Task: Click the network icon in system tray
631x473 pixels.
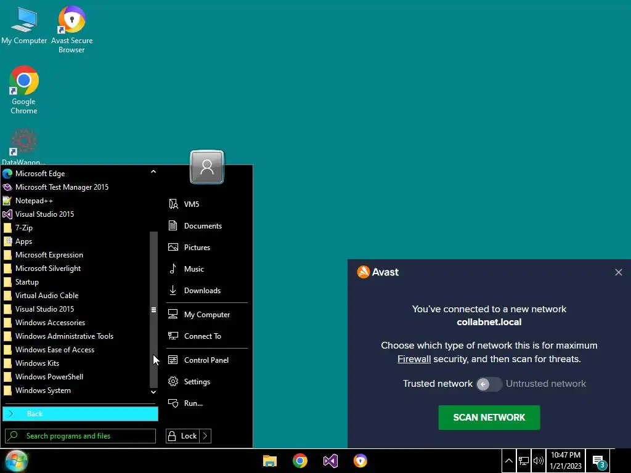Action: pyautogui.click(x=524, y=461)
